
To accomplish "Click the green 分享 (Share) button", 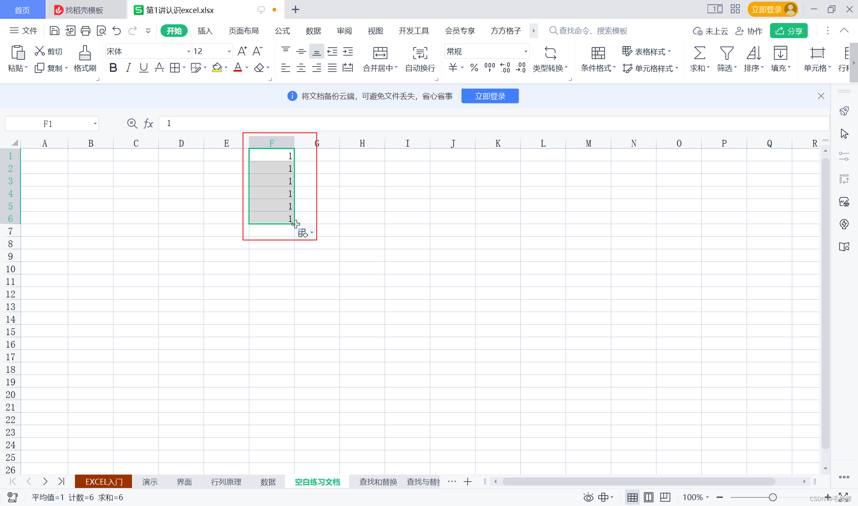I will (x=788, y=31).
